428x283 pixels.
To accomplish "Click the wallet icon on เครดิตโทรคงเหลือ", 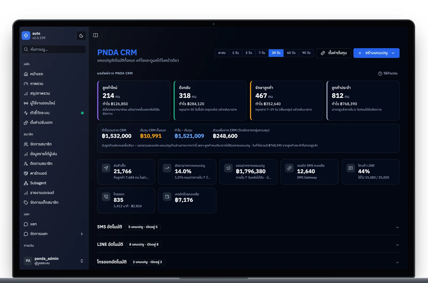I will pos(167,197).
